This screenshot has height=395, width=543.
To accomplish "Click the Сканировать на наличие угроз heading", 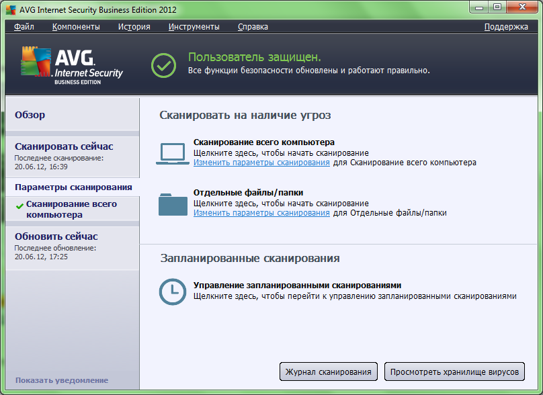I will [x=245, y=115].
